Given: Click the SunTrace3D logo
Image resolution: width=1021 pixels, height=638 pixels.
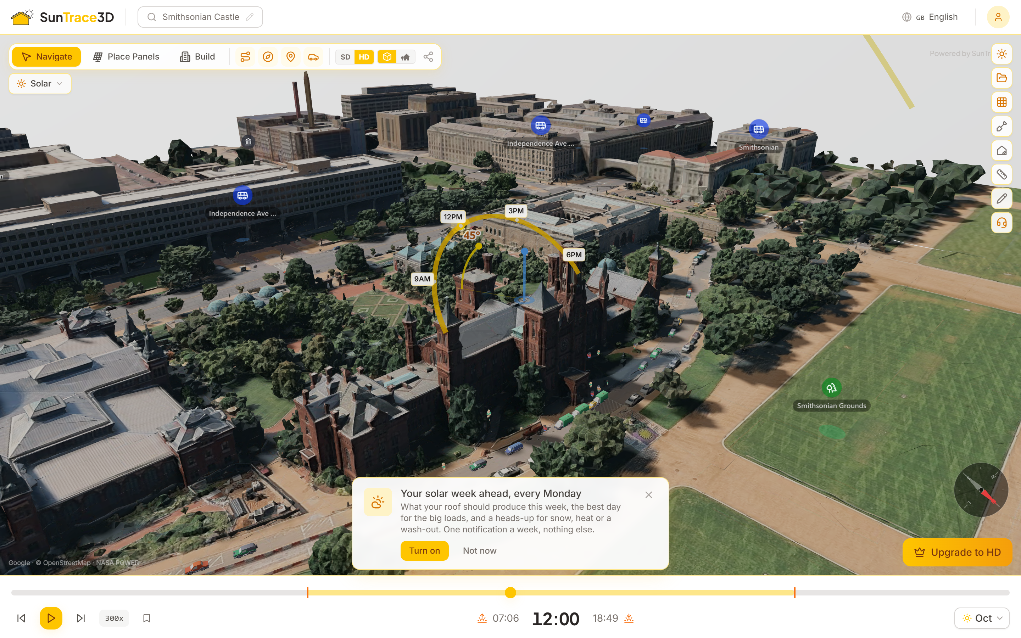Looking at the screenshot, I should point(62,17).
